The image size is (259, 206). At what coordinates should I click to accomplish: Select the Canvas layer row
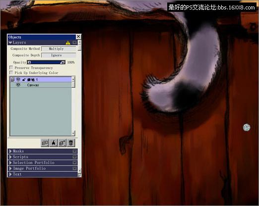pos(41,85)
